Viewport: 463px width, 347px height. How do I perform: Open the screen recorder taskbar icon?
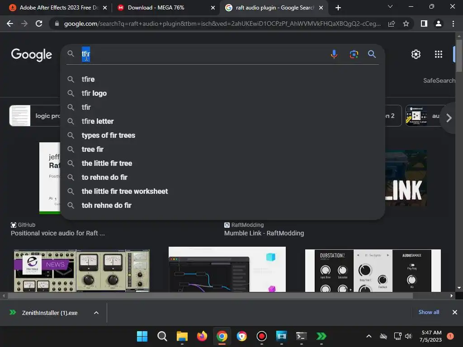(x=262, y=336)
